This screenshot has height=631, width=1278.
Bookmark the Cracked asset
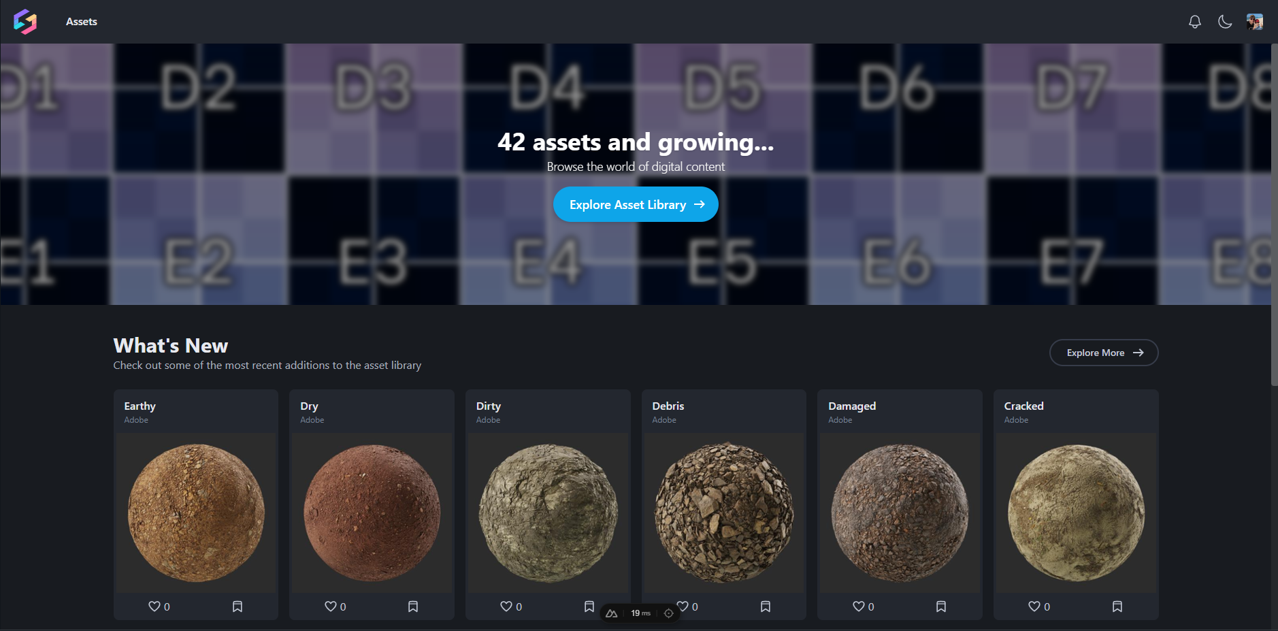coord(1117,606)
